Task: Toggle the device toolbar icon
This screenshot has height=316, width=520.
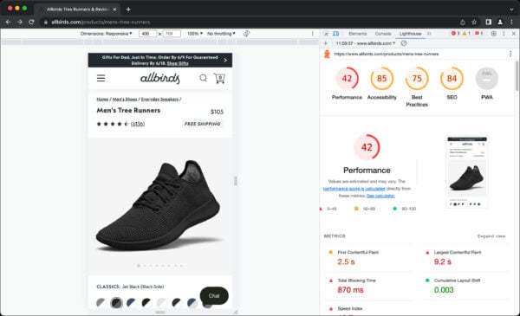Action: (x=336, y=34)
